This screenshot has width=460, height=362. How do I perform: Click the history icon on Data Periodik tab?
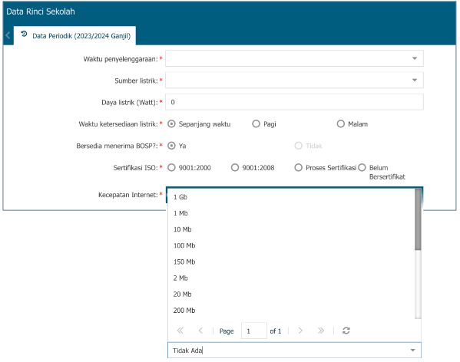pyautogui.click(x=24, y=35)
